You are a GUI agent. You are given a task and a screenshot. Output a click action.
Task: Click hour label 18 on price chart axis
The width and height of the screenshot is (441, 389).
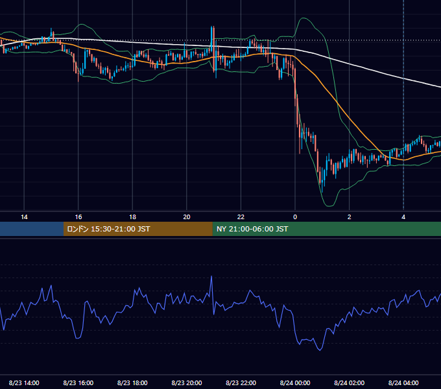132,217
